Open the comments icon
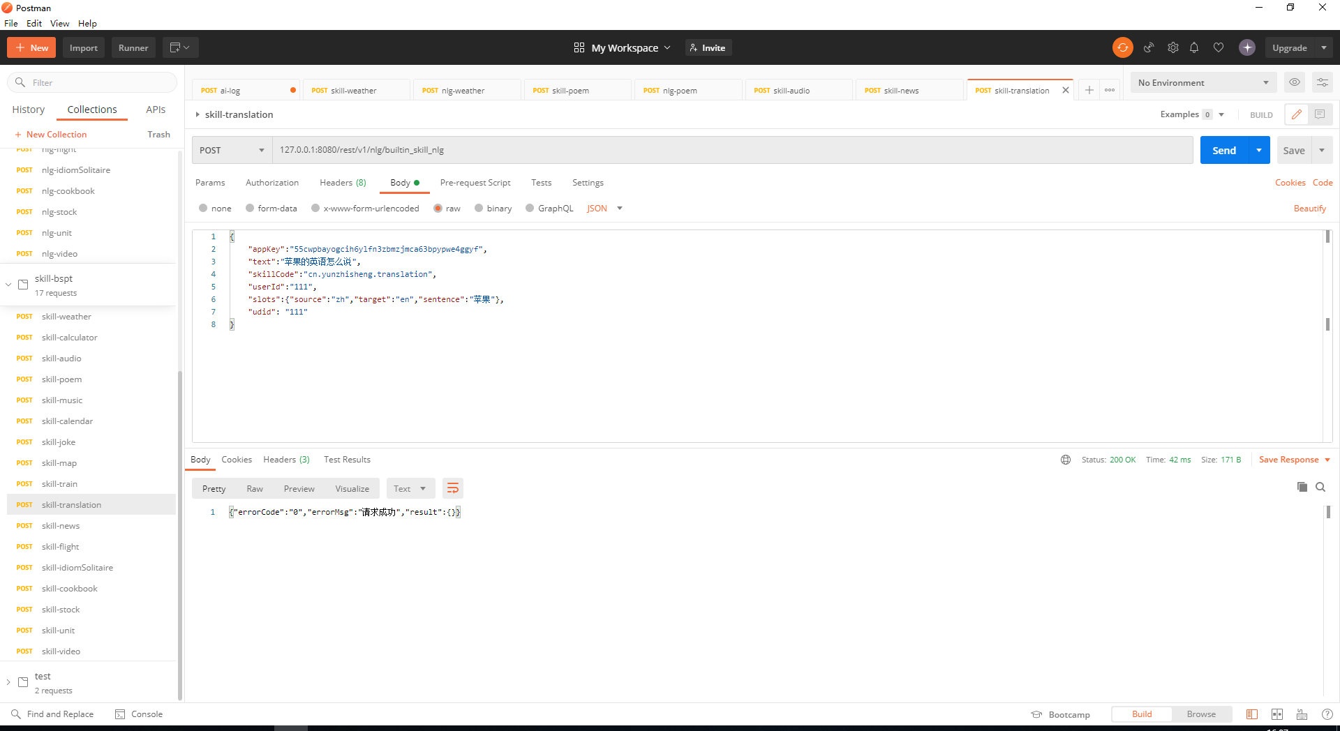Viewport: 1340px width, 731px height. point(1320,114)
